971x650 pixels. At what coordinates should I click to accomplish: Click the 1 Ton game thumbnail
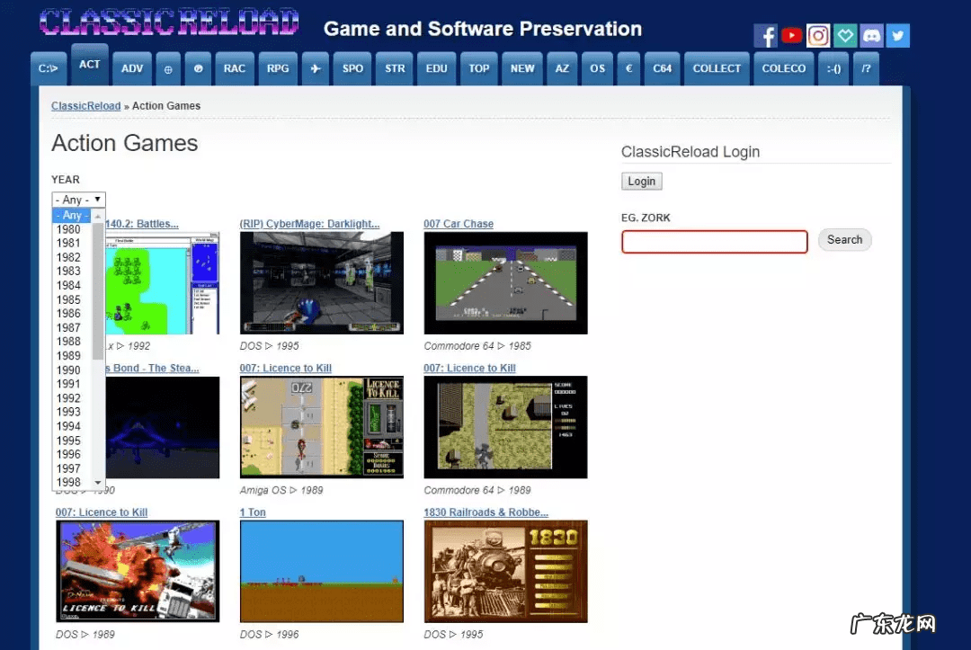(x=321, y=572)
